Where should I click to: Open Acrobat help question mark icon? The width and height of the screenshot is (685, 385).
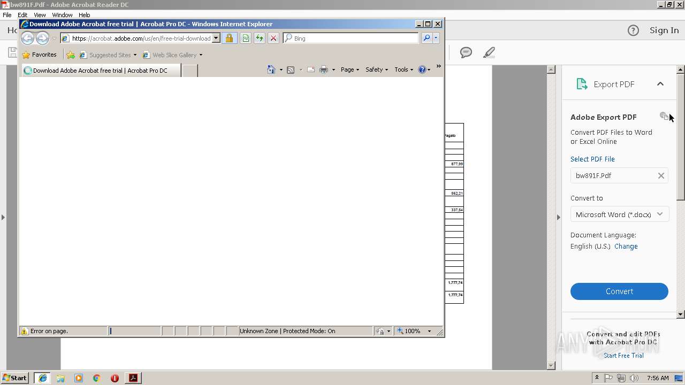(x=633, y=30)
